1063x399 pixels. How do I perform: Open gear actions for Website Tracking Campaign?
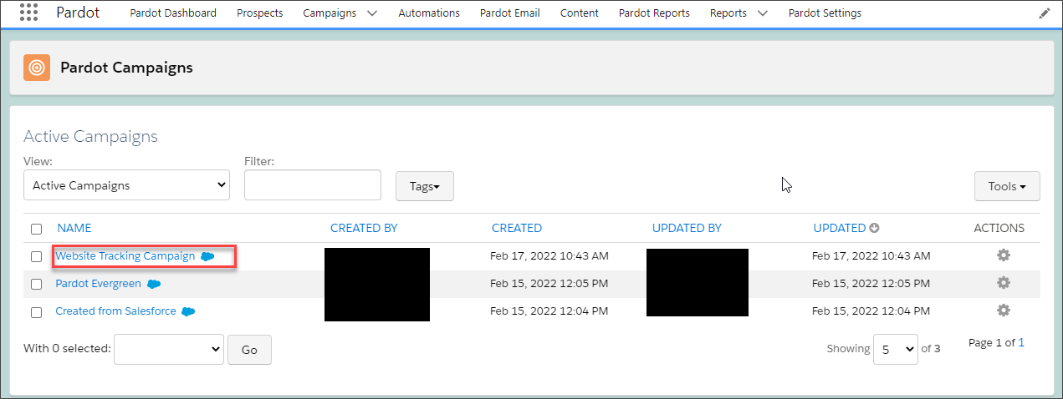click(x=1004, y=255)
